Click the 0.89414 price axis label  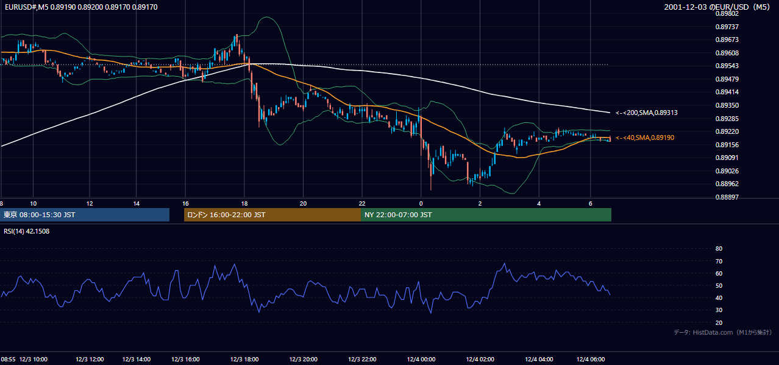727,92
